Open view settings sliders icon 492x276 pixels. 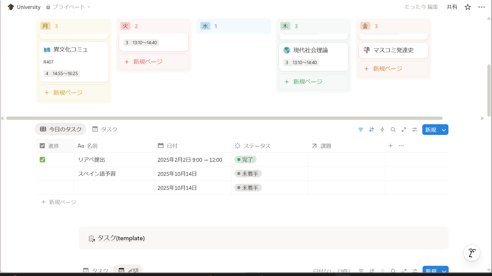tap(415, 130)
